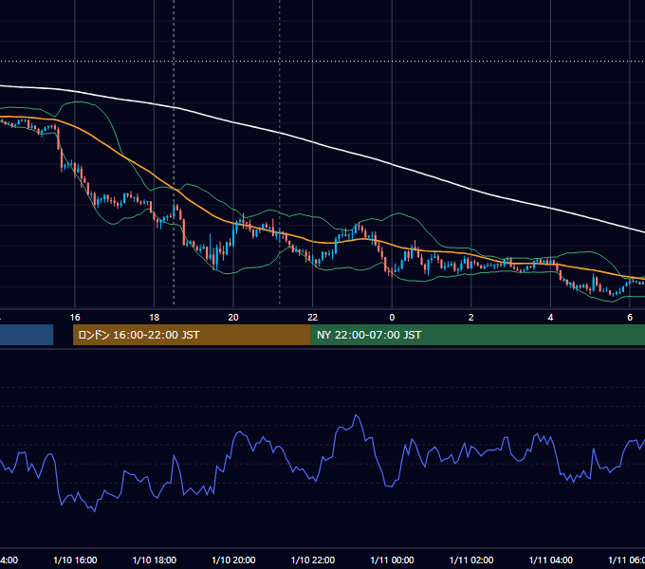Image resolution: width=645 pixels, height=569 pixels.
Task: Click the 1/10 22:00 time label
Action: [313, 560]
